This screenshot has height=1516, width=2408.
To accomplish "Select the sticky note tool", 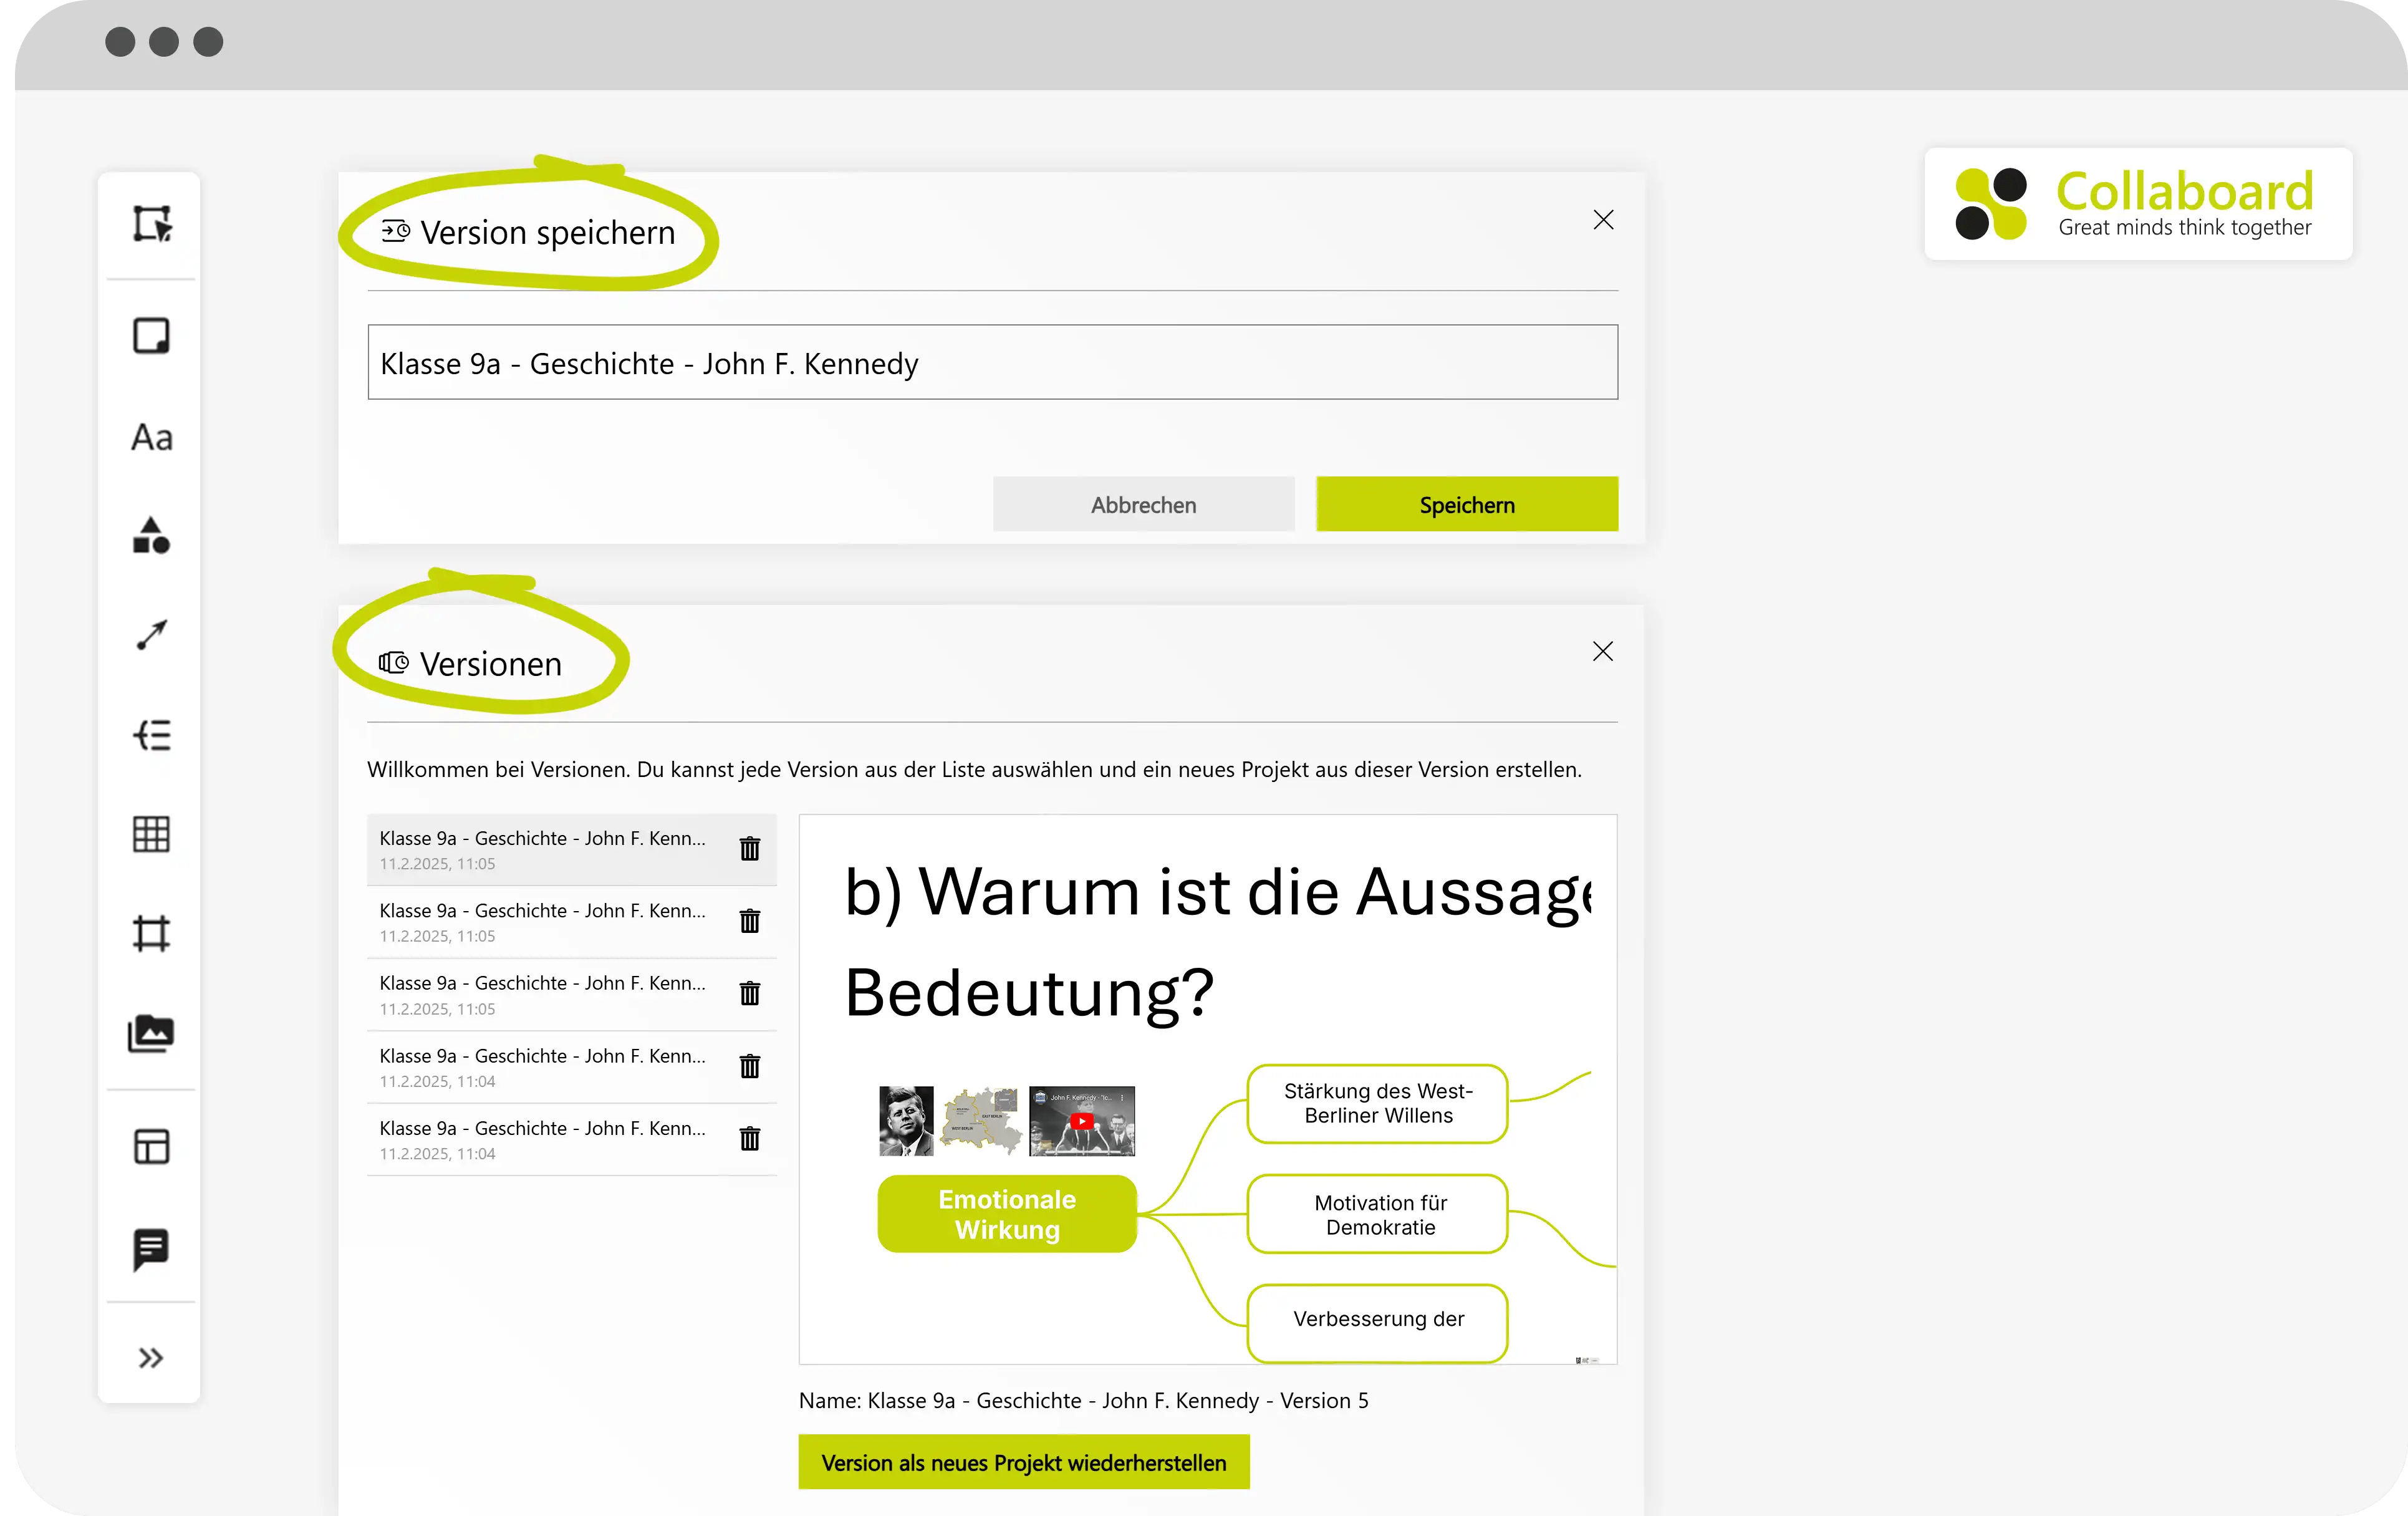I will pyautogui.click(x=151, y=336).
